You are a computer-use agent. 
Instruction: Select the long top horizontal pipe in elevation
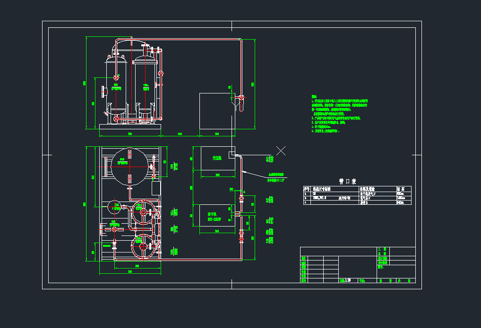point(198,39)
